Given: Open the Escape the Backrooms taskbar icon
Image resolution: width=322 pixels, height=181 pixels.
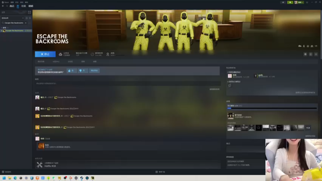Looking at the screenshot, I should click(x=93, y=178).
